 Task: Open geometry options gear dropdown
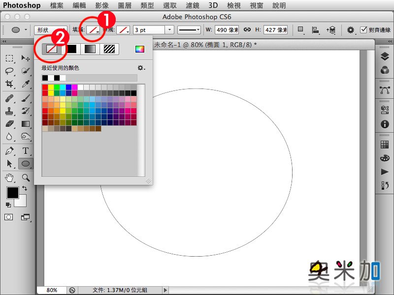point(351,30)
